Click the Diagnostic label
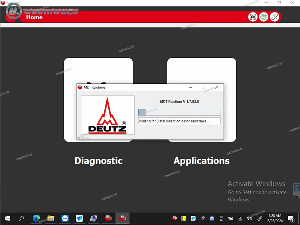This screenshot has height=225, width=300. pyautogui.click(x=99, y=161)
